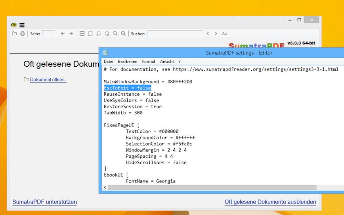The image size is (344, 215).
Task: Click the SumatraPDF app logo icon
Action: tap(14, 25)
